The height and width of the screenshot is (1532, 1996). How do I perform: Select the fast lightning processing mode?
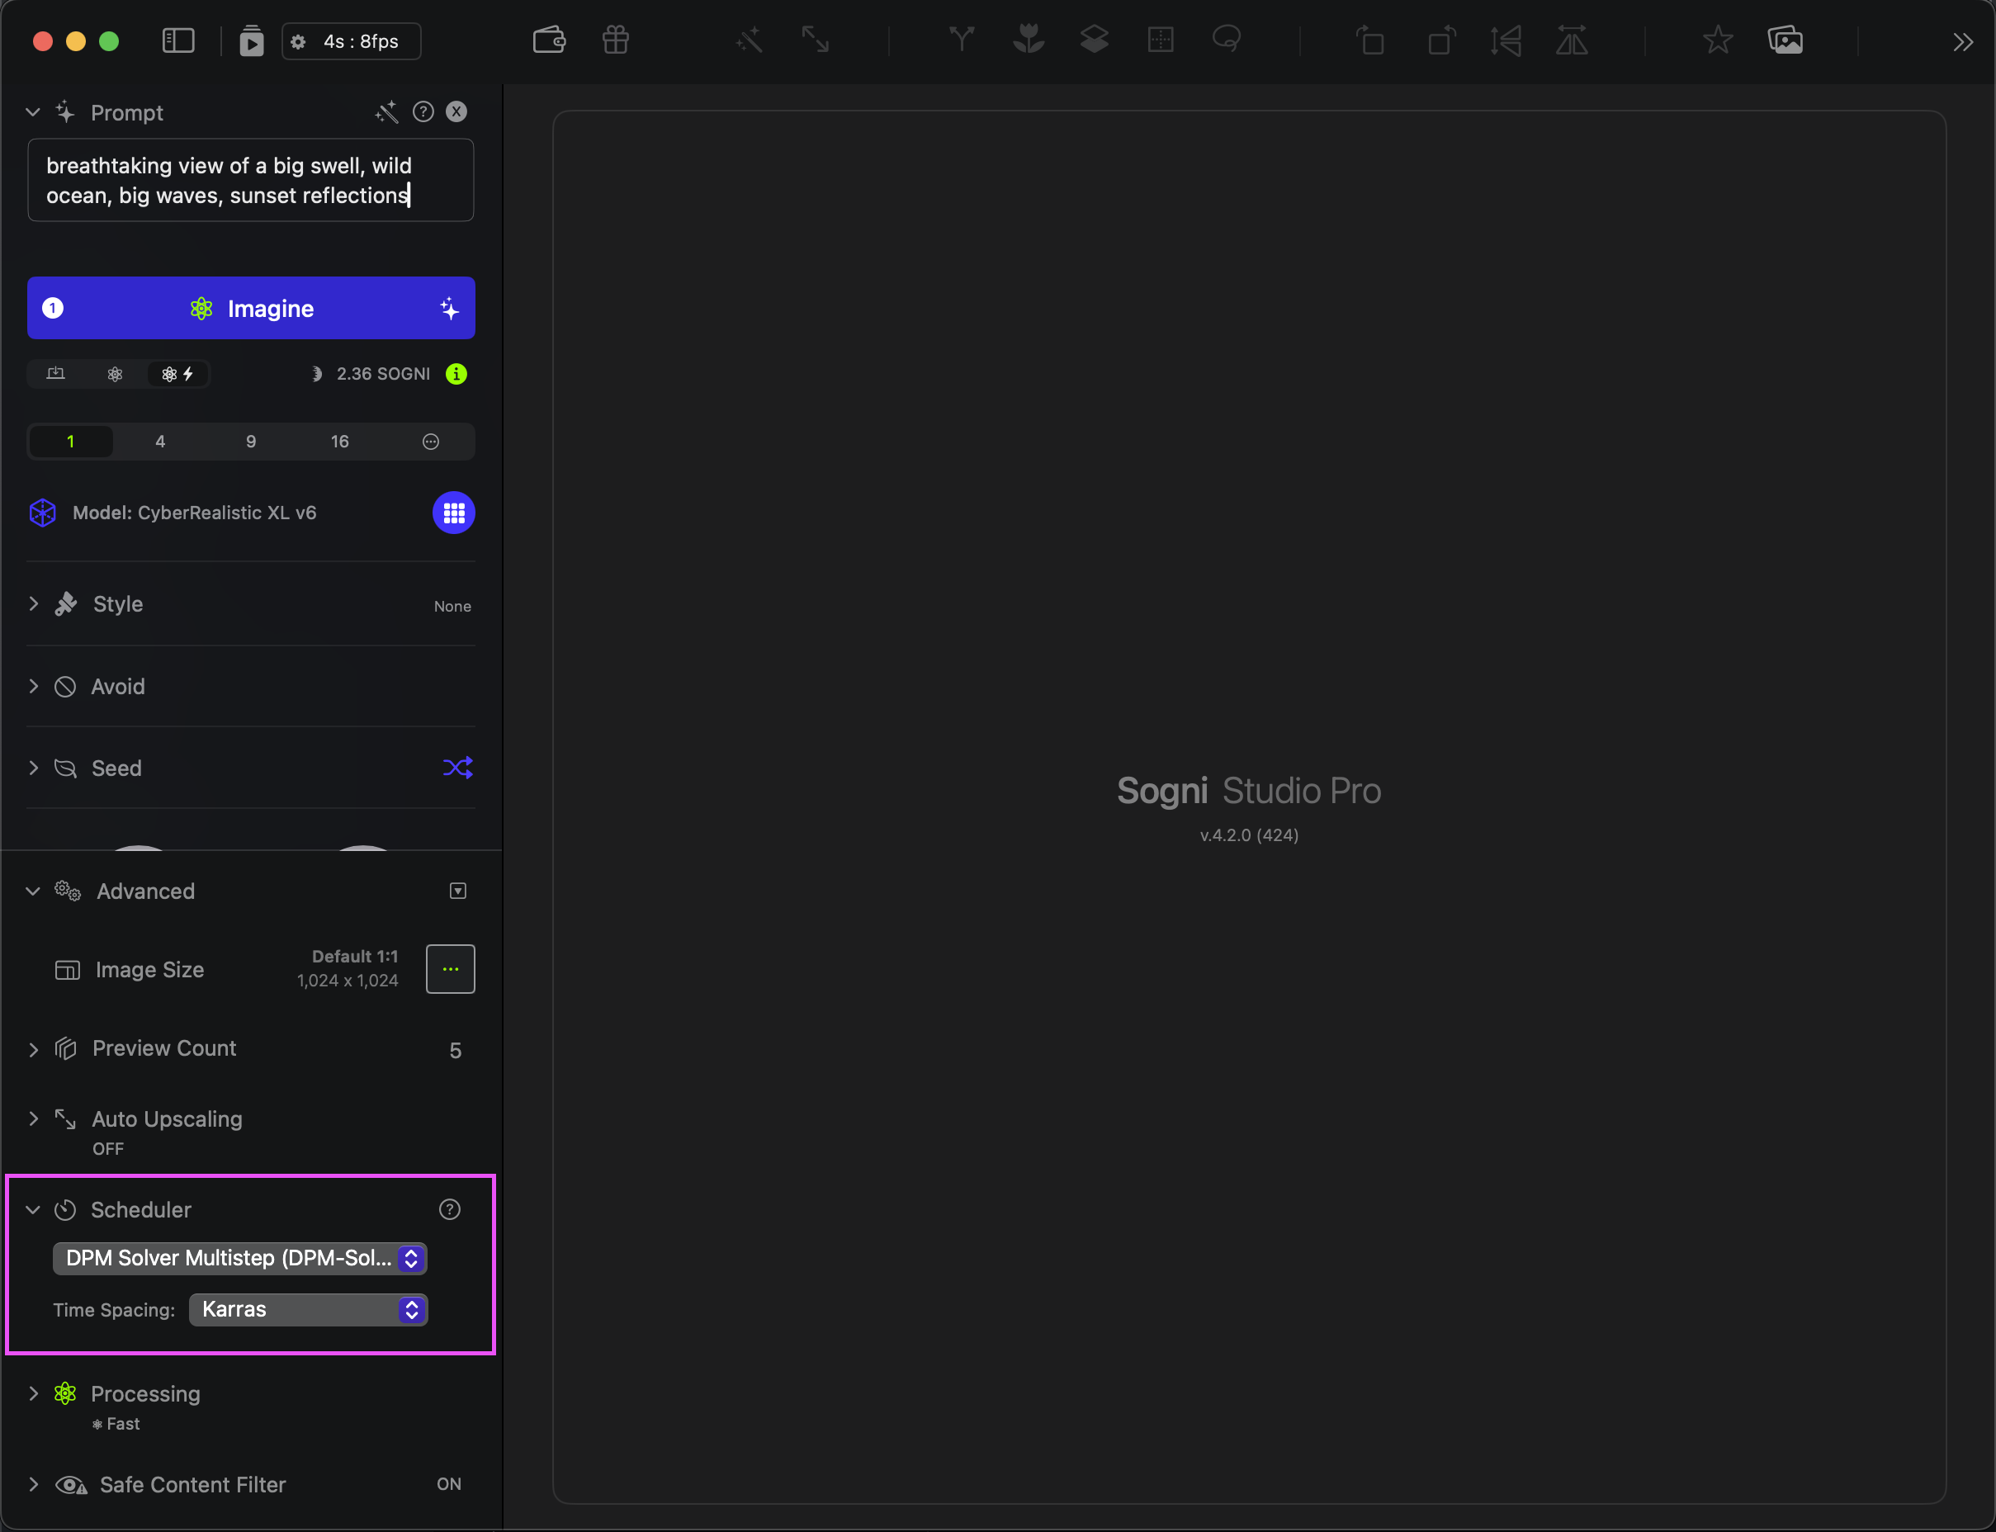tap(177, 374)
